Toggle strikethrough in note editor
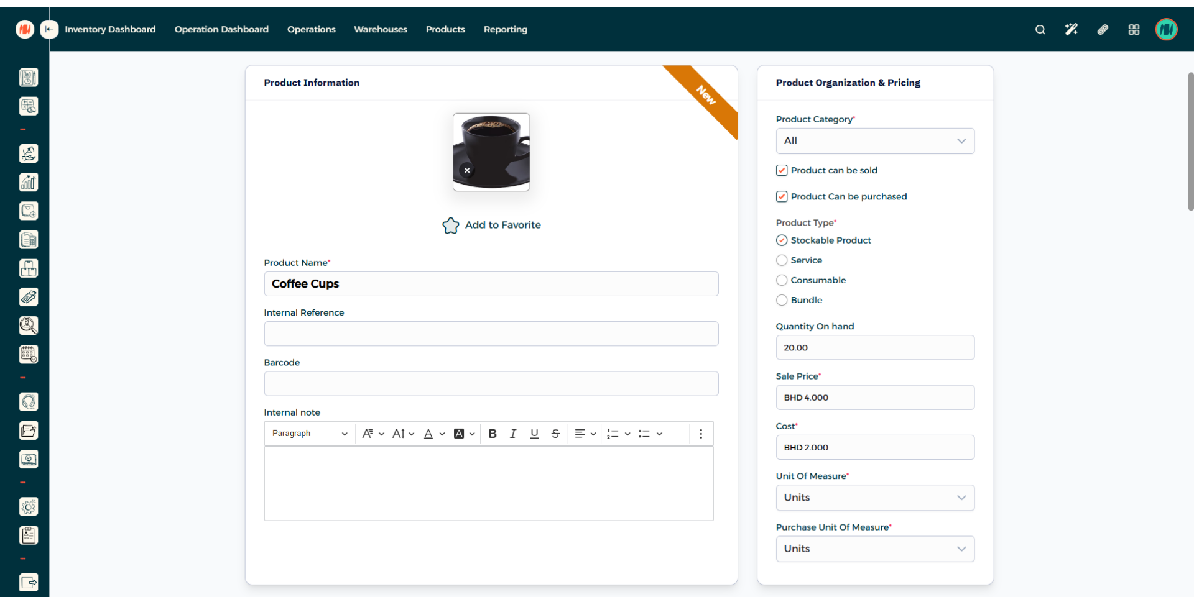The width and height of the screenshot is (1194, 597). pyautogui.click(x=555, y=434)
